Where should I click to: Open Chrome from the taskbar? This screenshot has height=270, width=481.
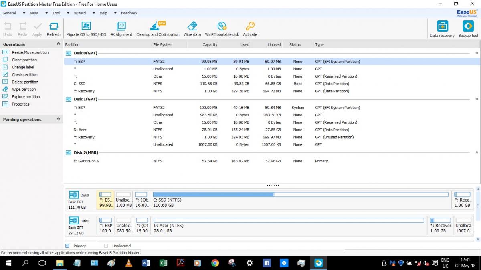click(215, 263)
